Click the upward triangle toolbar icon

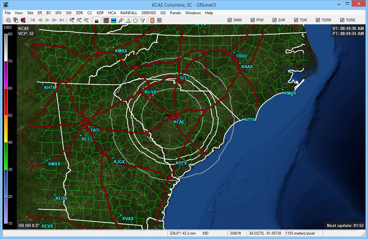pos(128,20)
